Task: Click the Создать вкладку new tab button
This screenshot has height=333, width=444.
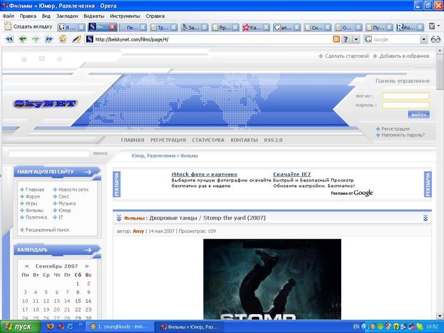Action: (28, 27)
